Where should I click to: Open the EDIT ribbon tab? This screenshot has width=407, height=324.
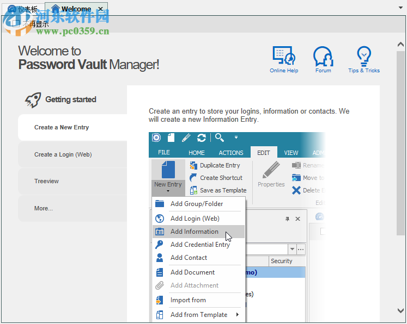coord(264,153)
